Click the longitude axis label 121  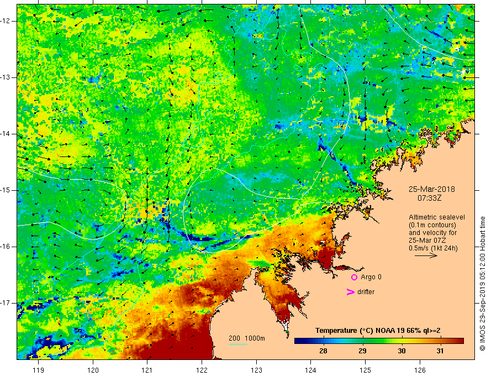147,370
